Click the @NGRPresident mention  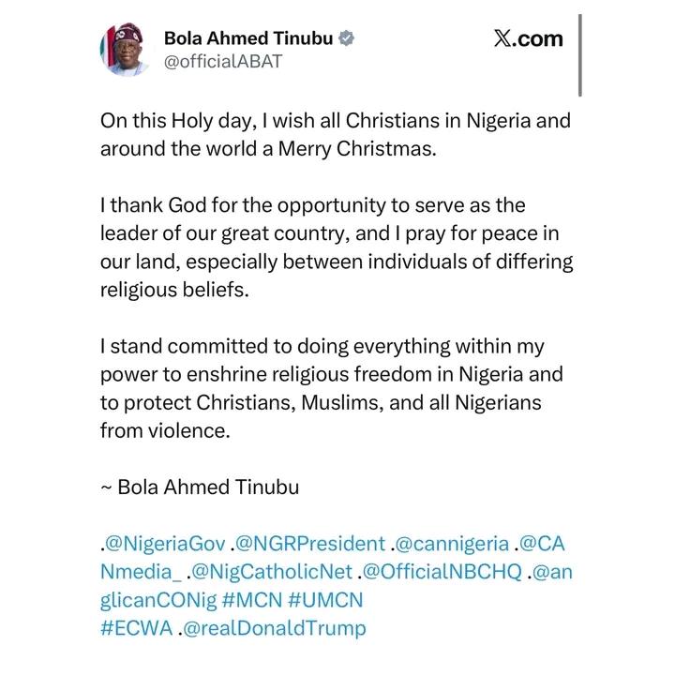(x=312, y=544)
